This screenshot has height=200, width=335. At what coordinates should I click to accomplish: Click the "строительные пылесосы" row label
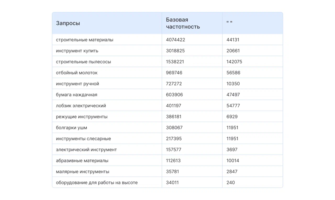[x=83, y=62]
